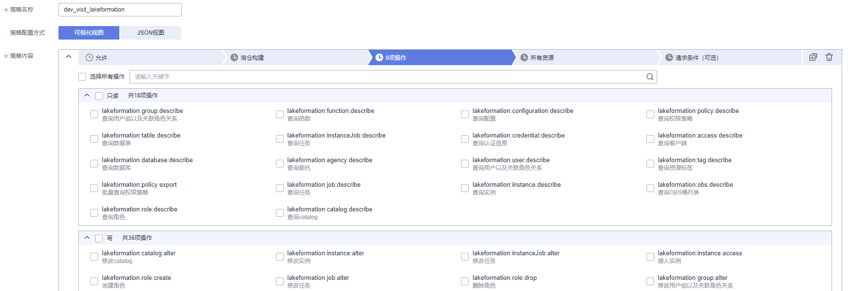This screenshot has width=848, height=291.
Task: Check lakeformation:user:describe
Action: pyautogui.click(x=465, y=164)
